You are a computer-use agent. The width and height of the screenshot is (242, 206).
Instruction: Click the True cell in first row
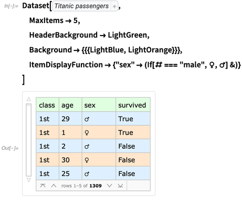pyautogui.click(x=133, y=118)
